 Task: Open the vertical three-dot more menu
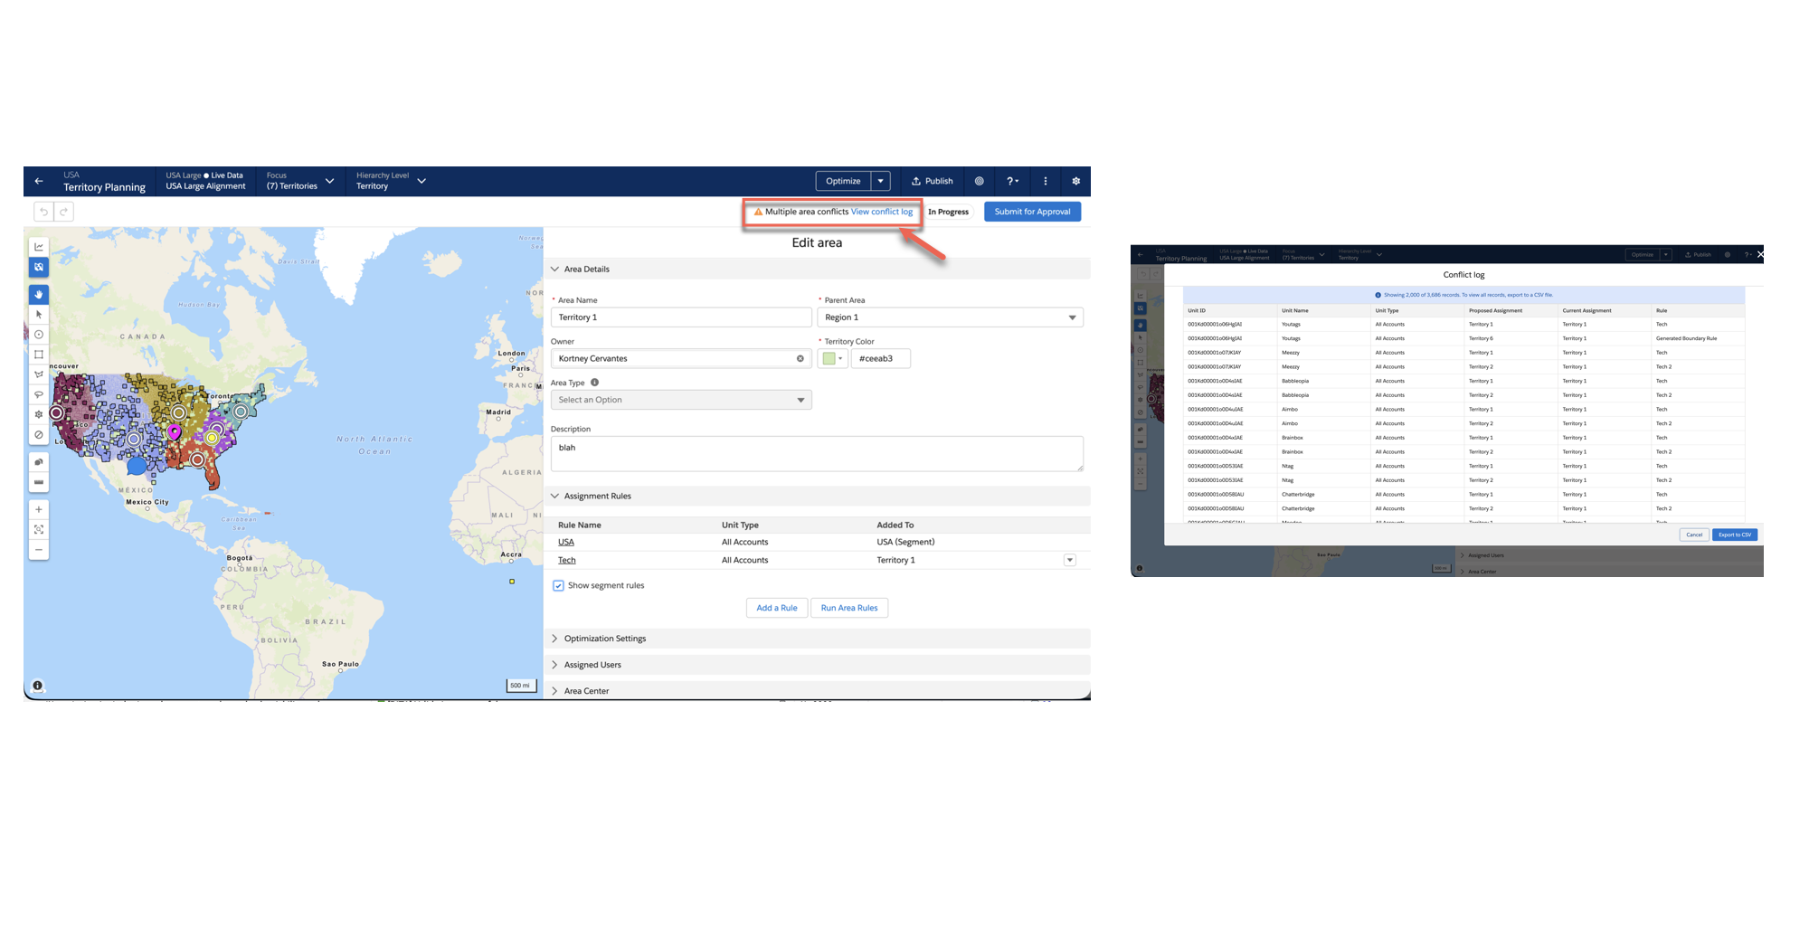[1046, 181]
